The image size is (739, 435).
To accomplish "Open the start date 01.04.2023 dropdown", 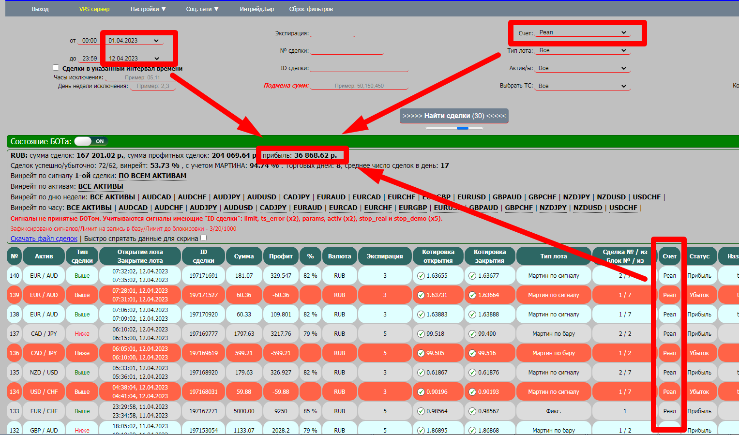I will point(134,41).
